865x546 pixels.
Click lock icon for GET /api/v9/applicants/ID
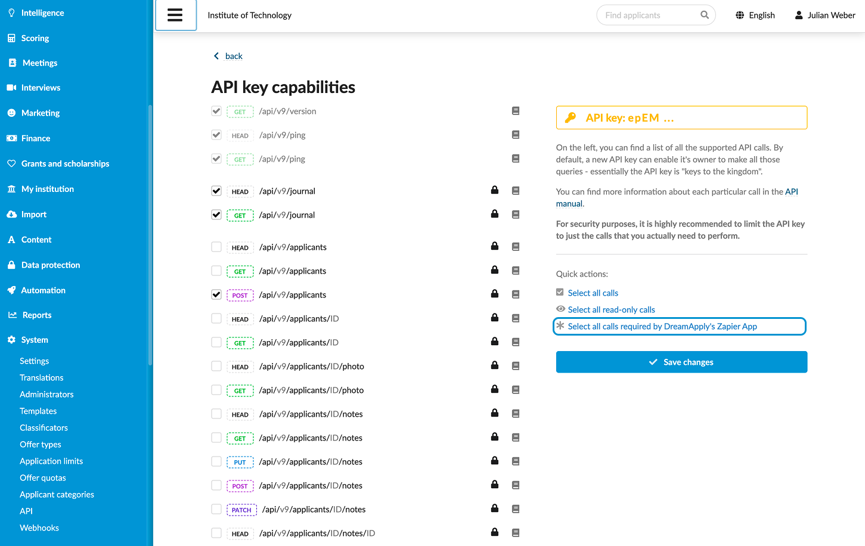(495, 342)
